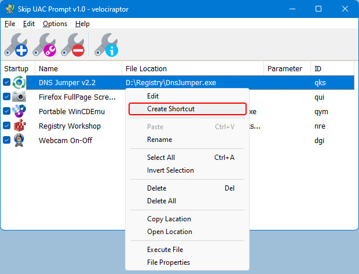The image size is (359, 274).
Task: Toggle startup checkbox for Portable WinCDEmu
Action: (6, 111)
